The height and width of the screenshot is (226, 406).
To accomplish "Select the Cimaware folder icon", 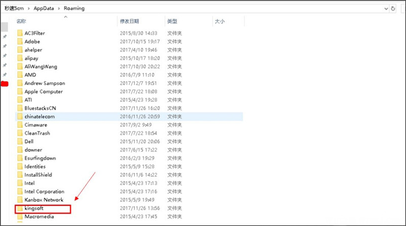I will (x=20, y=124).
